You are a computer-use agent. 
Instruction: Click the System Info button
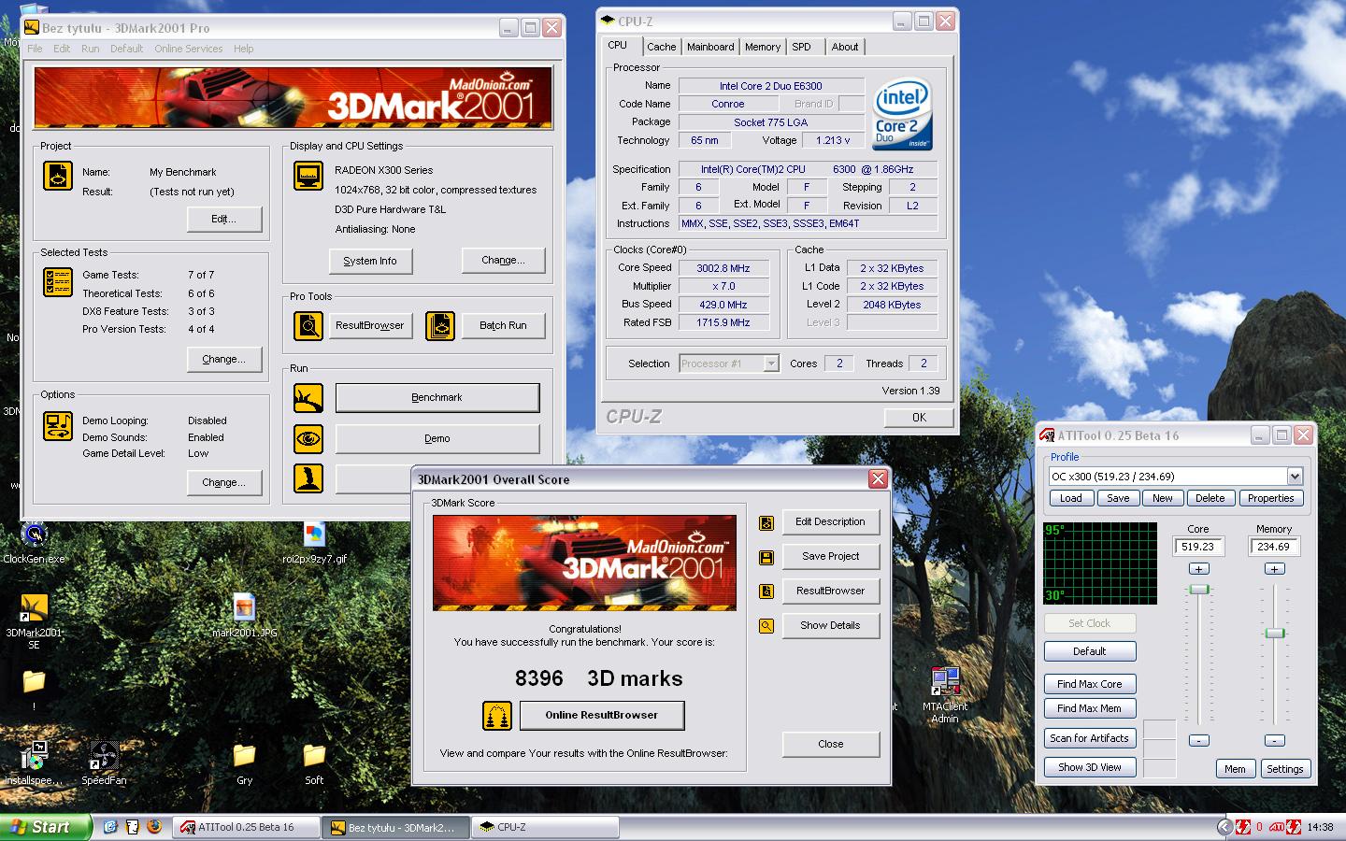pyautogui.click(x=370, y=262)
